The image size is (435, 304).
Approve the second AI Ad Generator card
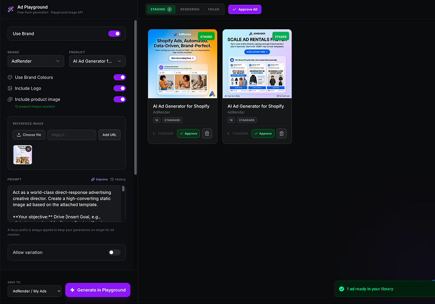pos(263,134)
